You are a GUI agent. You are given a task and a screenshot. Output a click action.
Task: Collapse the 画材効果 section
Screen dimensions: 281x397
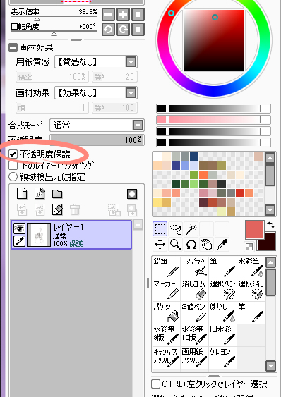[x=13, y=48]
